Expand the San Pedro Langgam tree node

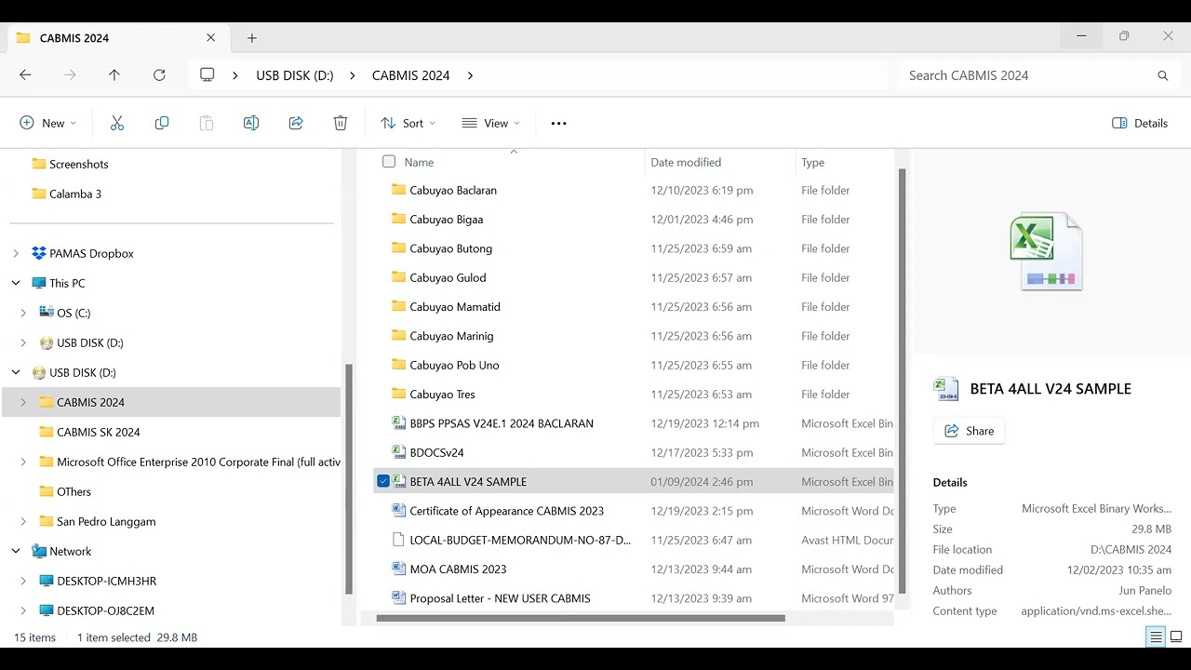coord(23,521)
